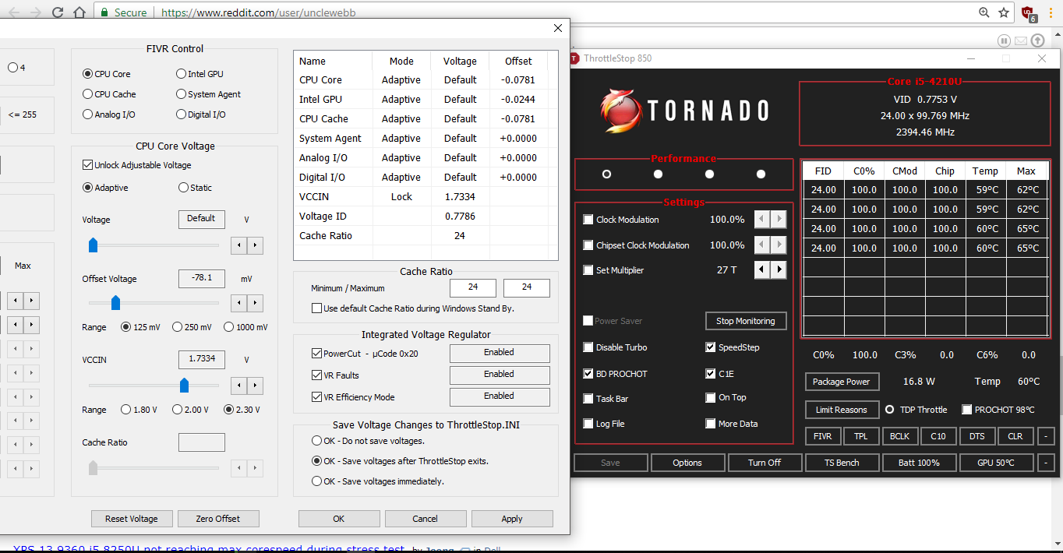Toggle Disable Turbo in ThrottleStop
Screen dimensions: 1063x553
point(588,347)
